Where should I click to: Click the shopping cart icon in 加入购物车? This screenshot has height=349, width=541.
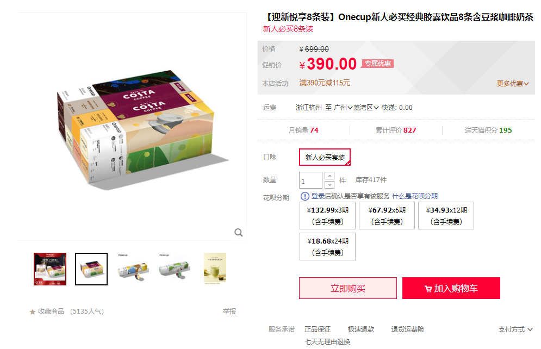(428, 289)
